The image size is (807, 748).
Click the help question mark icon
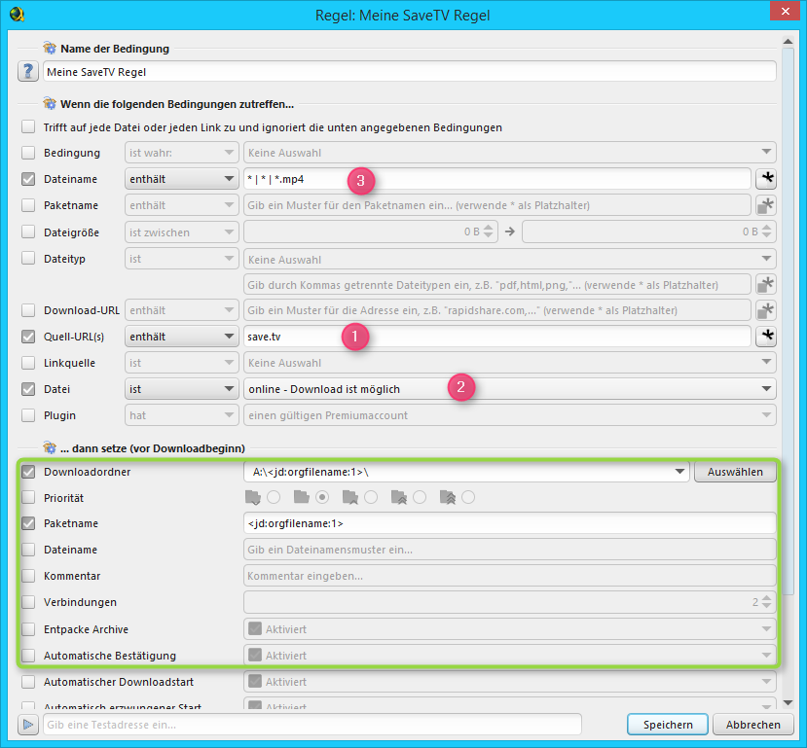point(28,72)
